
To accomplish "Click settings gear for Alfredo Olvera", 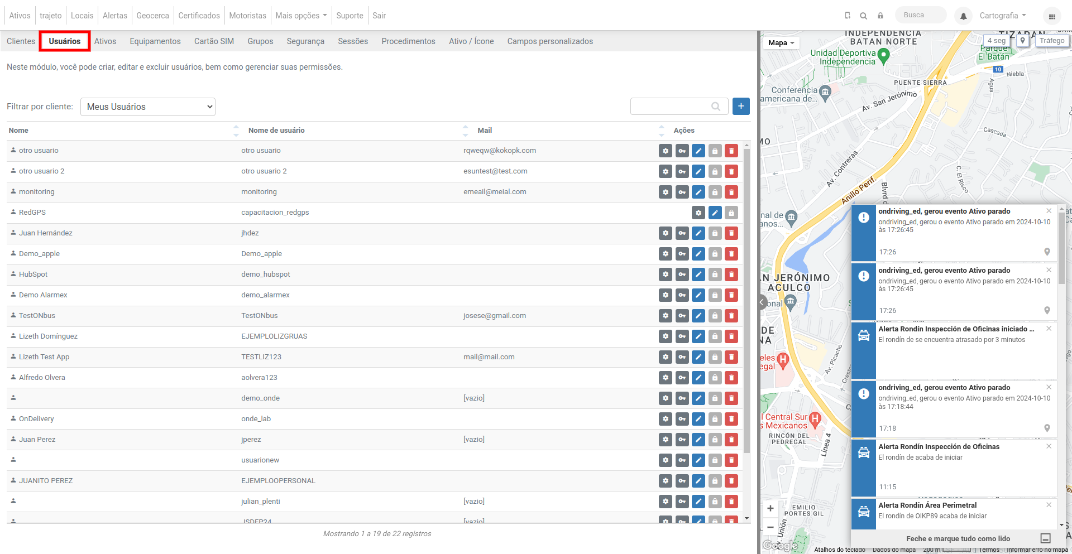I will [665, 378].
